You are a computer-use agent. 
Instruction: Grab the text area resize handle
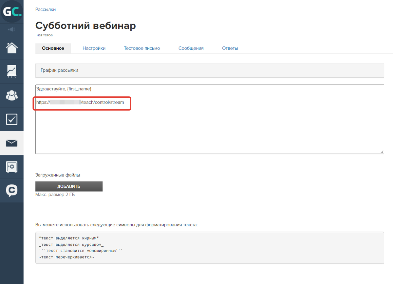tap(382, 151)
